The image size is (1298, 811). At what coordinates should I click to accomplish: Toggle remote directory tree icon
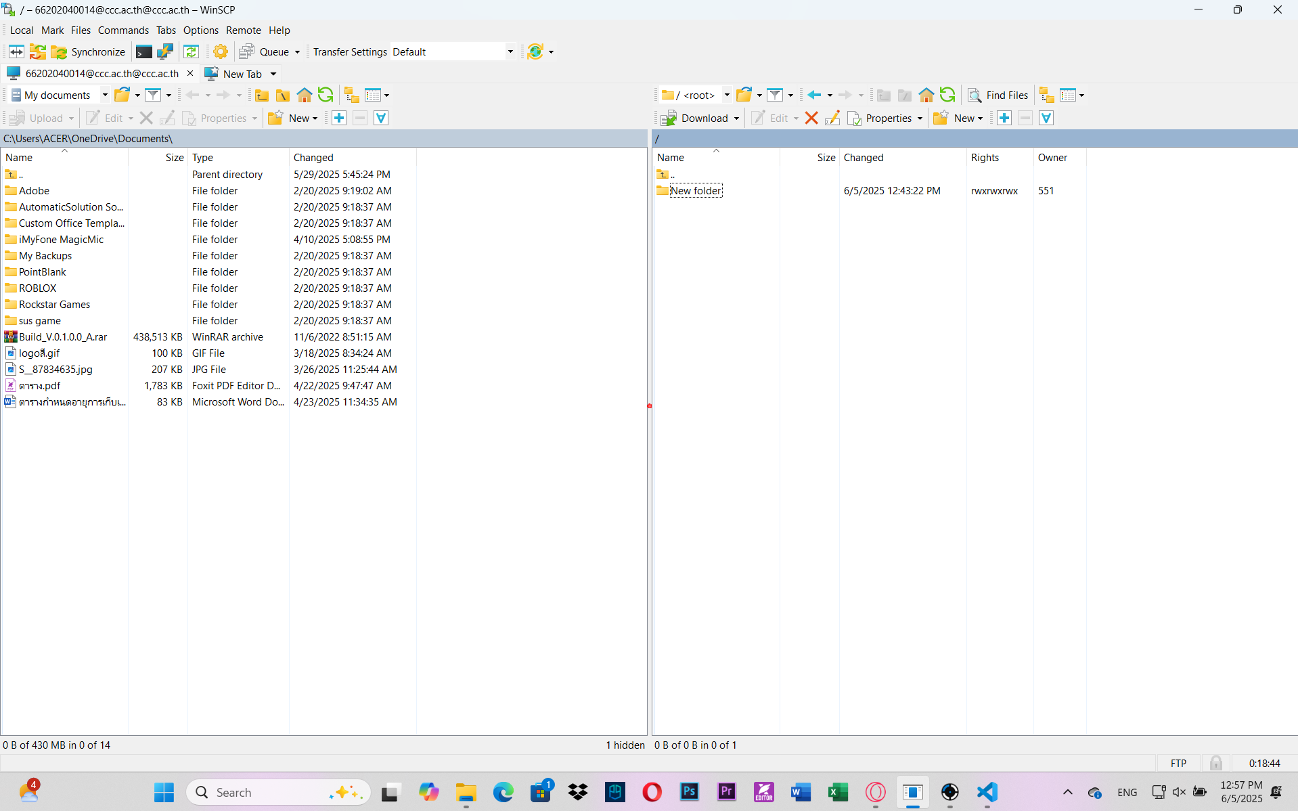tap(1047, 95)
